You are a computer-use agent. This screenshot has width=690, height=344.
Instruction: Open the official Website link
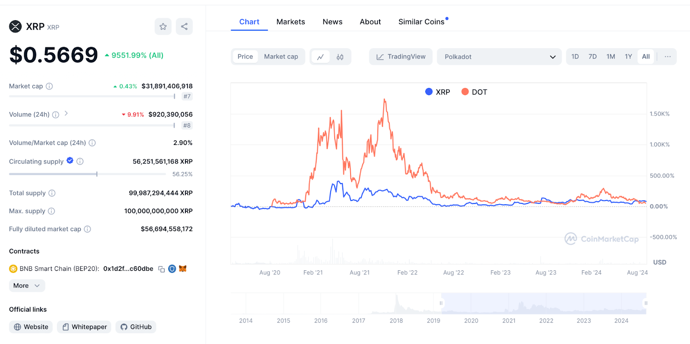click(x=31, y=327)
